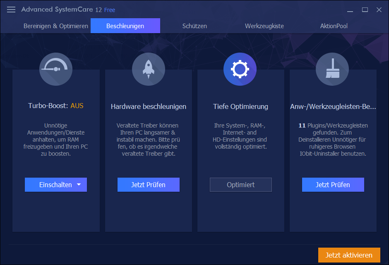The height and width of the screenshot is (265, 389).
Task: Click the orange Jetzt aktivieren button
Action: (x=349, y=255)
